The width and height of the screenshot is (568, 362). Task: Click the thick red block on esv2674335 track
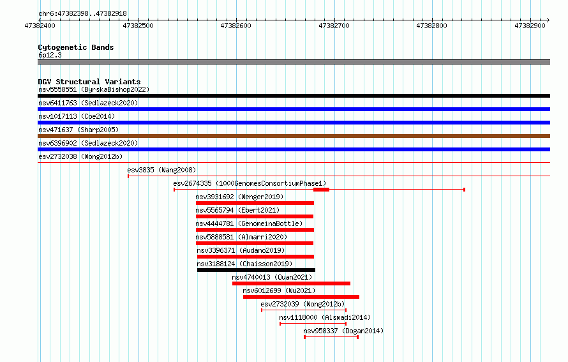(x=321, y=190)
